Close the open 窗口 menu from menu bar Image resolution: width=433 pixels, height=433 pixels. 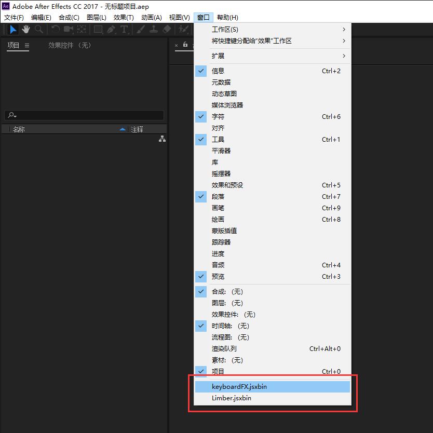tap(204, 18)
